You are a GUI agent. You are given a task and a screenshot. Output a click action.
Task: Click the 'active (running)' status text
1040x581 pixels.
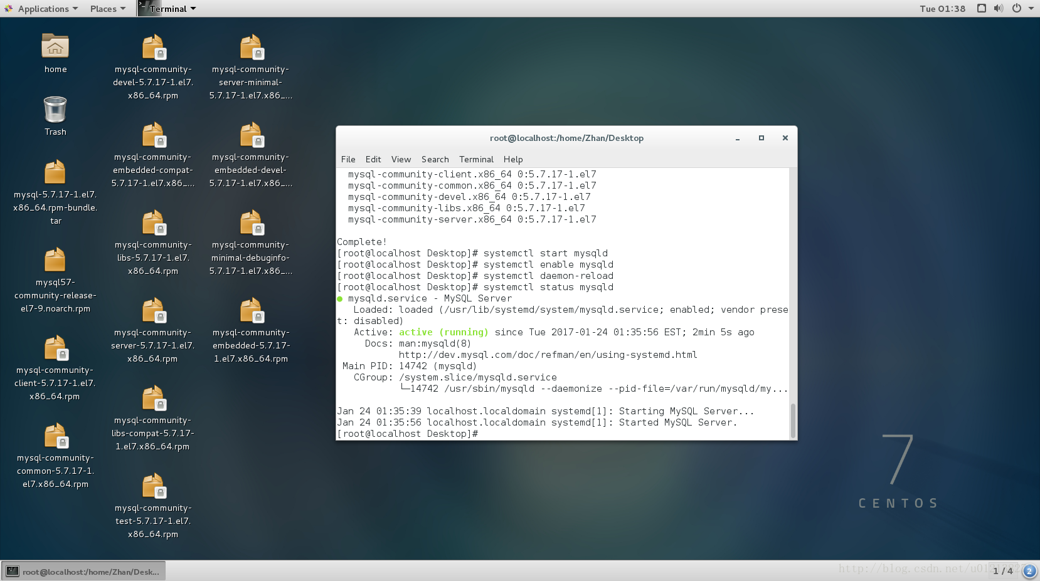443,332
